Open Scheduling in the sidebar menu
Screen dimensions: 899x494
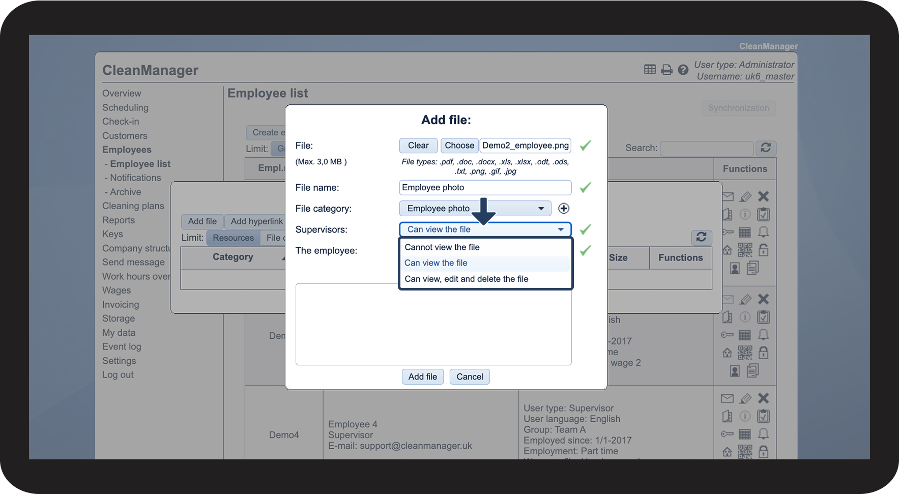point(125,108)
